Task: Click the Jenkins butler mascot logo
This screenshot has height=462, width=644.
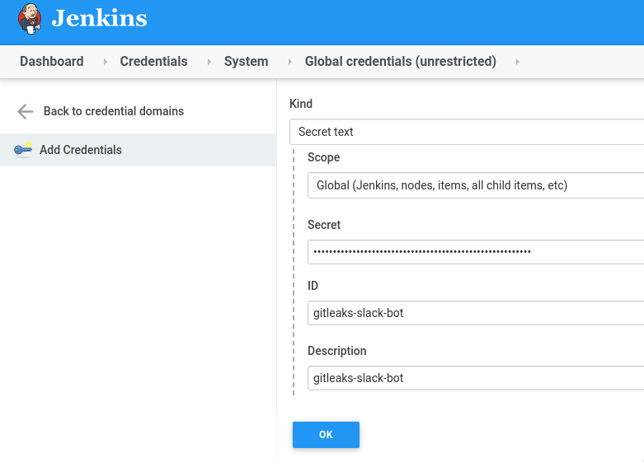Action: 30,19
